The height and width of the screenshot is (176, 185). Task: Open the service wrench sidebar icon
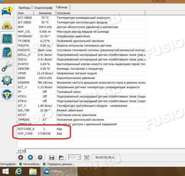pos(7,66)
